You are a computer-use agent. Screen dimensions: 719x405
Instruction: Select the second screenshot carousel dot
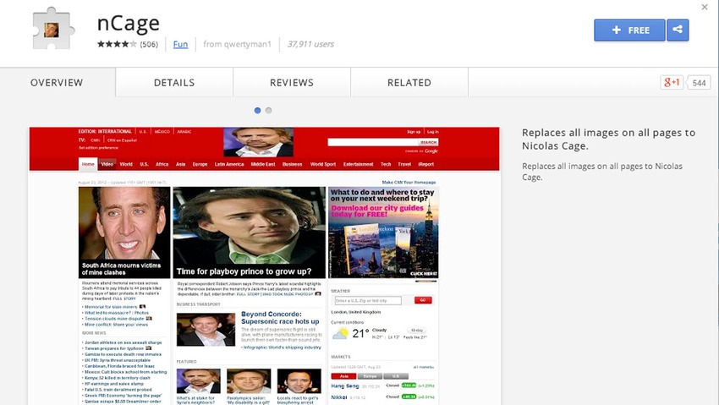269,111
